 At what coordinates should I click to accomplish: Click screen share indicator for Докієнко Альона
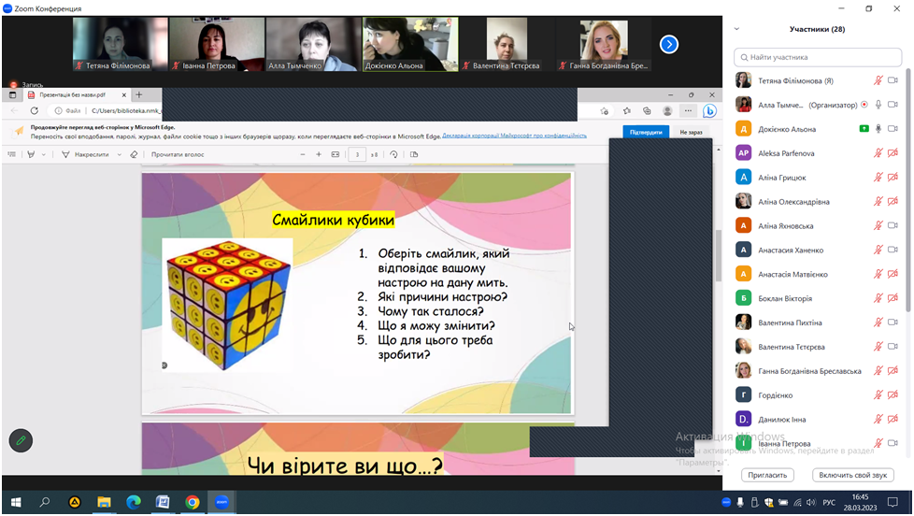click(x=864, y=129)
